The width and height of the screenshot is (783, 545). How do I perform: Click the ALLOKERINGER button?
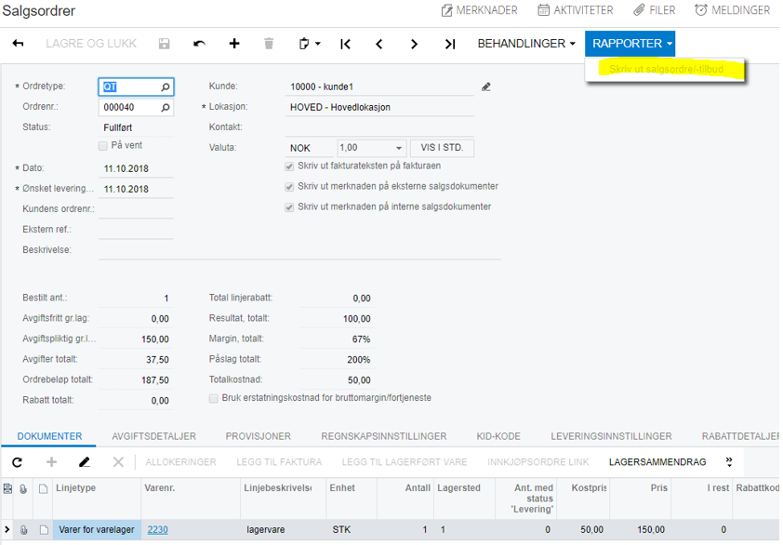[x=180, y=462]
